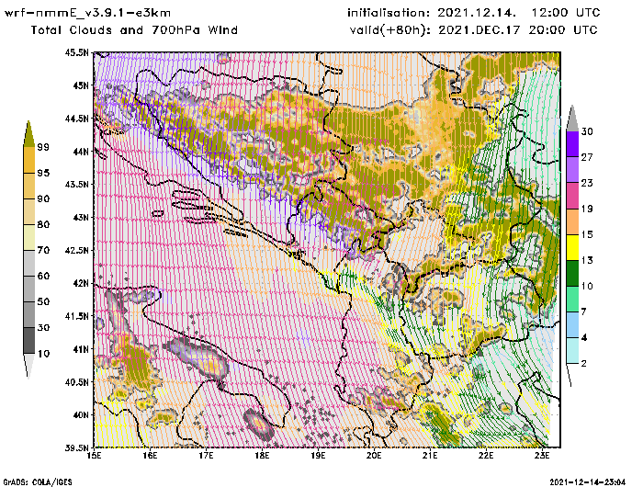The image size is (643, 487).
Task: Click the 95–99 golden cloud legend swatch
Action: [29, 160]
